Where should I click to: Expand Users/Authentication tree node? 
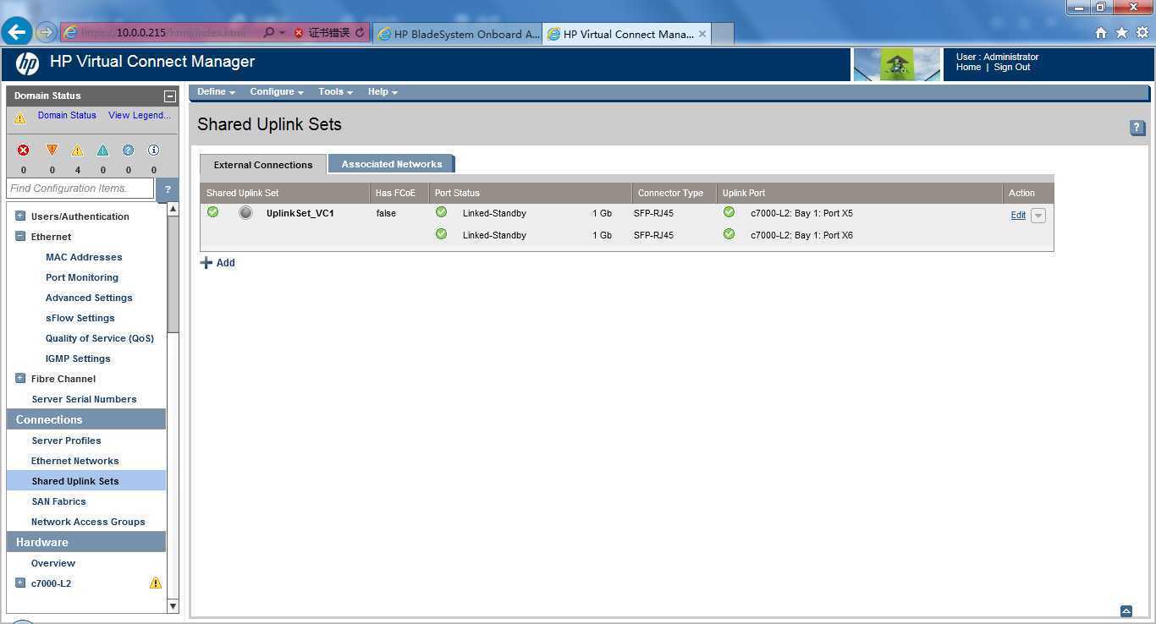tap(20, 216)
